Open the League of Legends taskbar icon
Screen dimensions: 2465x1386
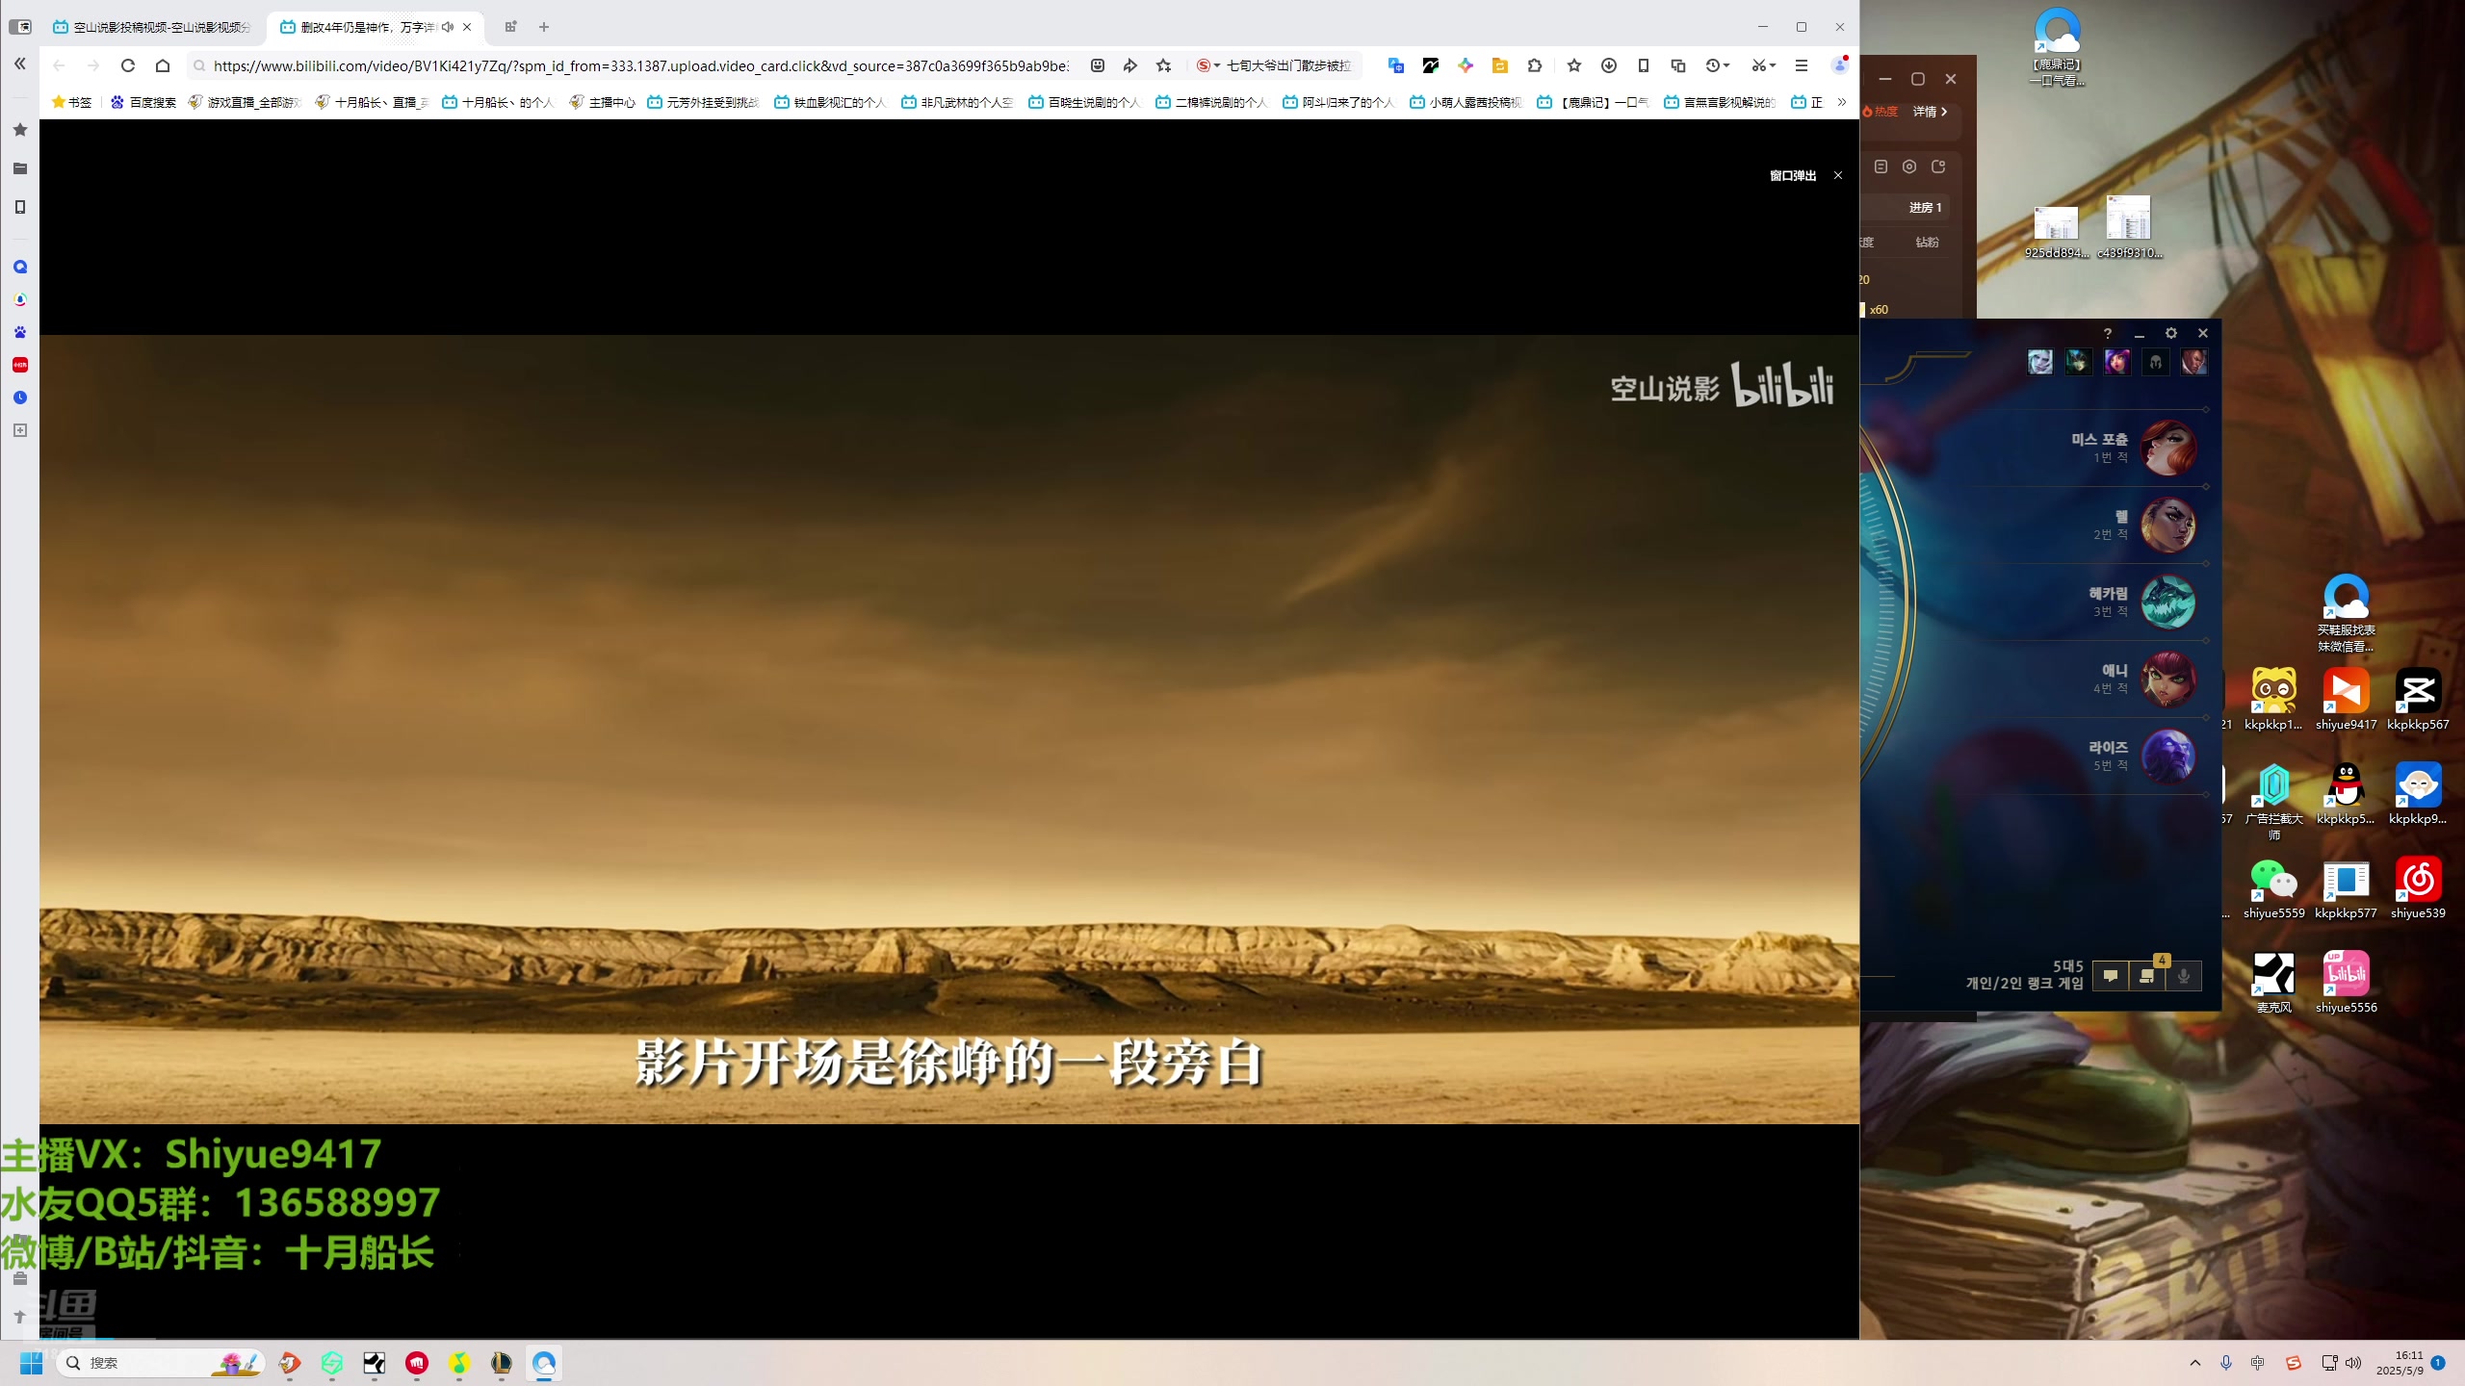tap(501, 1363)
